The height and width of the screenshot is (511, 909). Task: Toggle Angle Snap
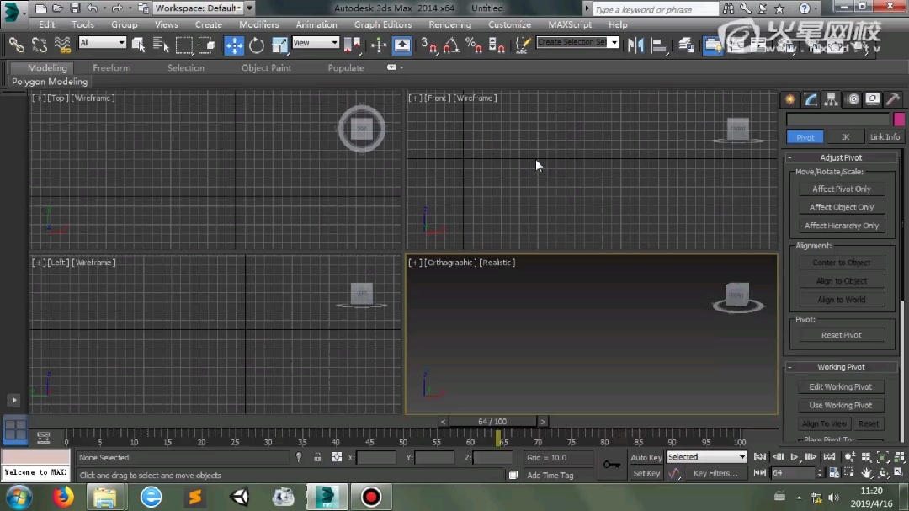point(451,45)
